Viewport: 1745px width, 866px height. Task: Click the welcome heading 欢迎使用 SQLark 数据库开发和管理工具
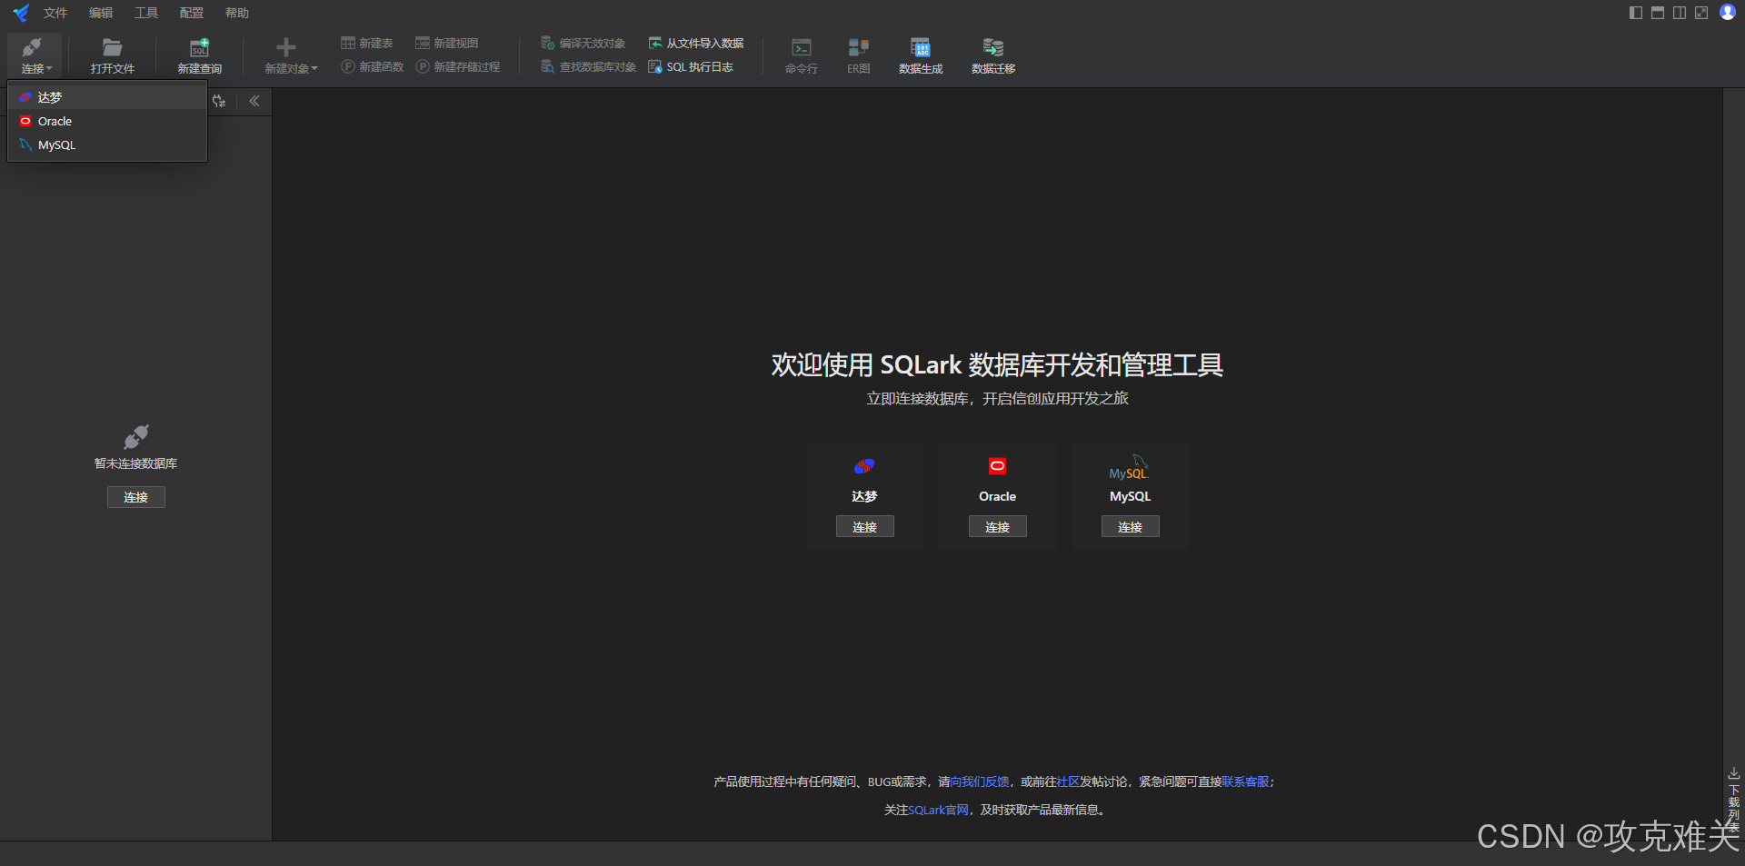click(997, 364)
